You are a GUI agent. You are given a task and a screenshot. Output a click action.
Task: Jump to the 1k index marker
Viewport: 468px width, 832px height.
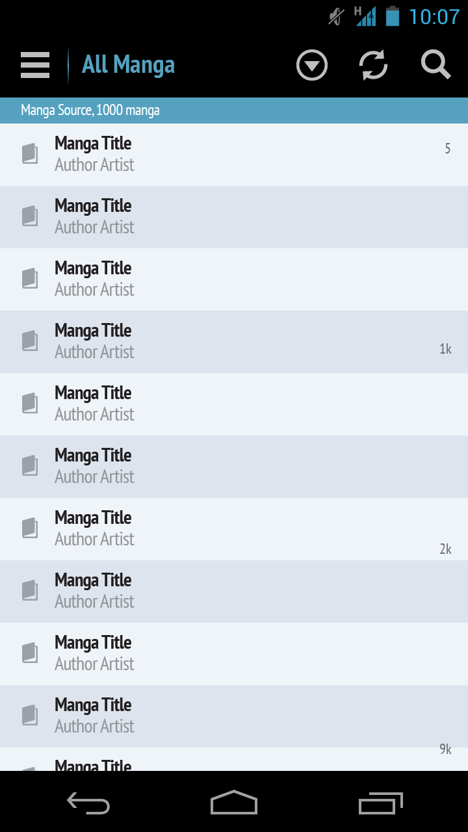click(x=445, y=349)
